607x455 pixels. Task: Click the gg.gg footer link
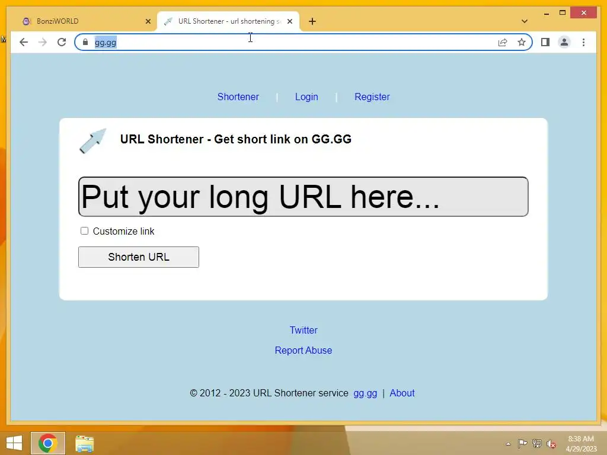pos(365,393)
